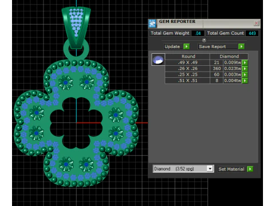This screenshot has width=275, height=206.
Task: Close the Gem Reporter panel
Action: (x=256, y=23)
